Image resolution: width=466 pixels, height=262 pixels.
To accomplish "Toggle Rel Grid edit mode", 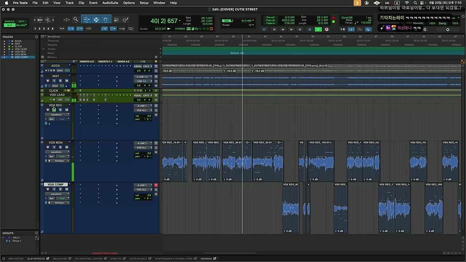I will [x=21, y=25].
